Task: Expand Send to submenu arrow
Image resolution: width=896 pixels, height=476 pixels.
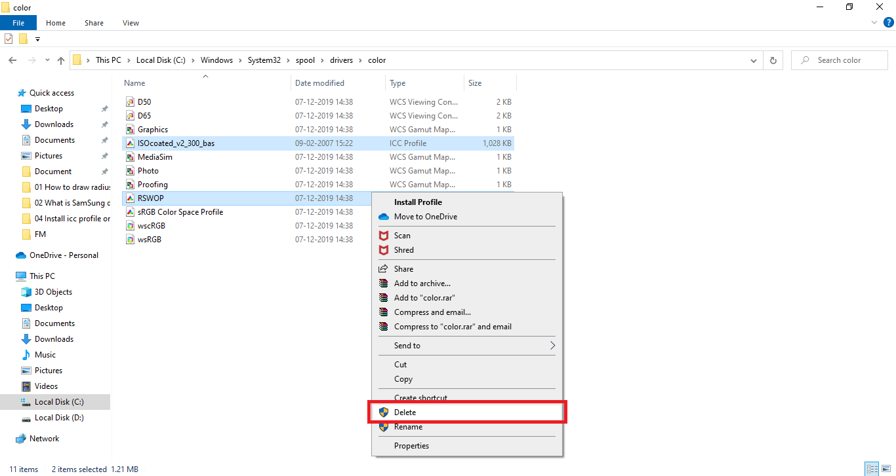Action: point(552,346)
